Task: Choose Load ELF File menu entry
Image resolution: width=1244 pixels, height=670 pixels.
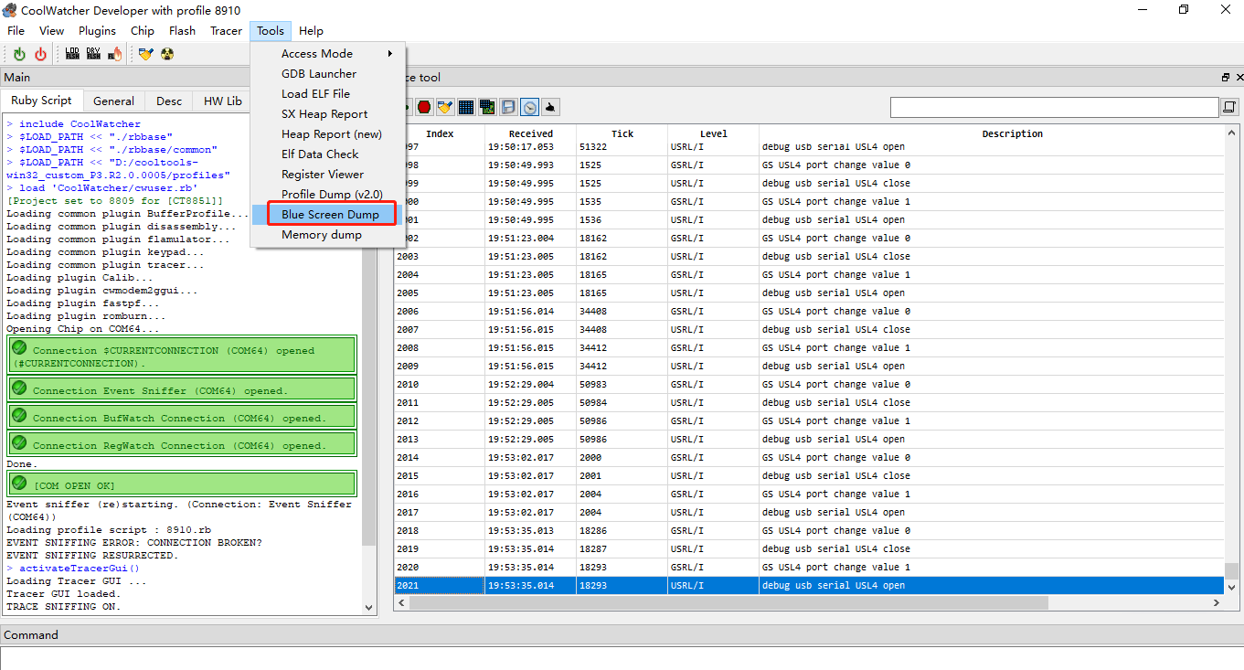Action: coord(329,93)
